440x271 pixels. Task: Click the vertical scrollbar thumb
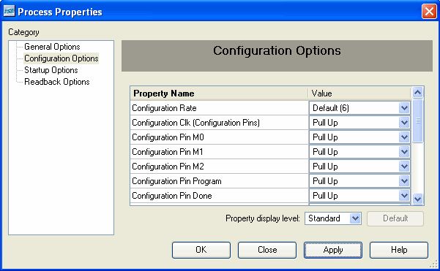pos(417,121)
